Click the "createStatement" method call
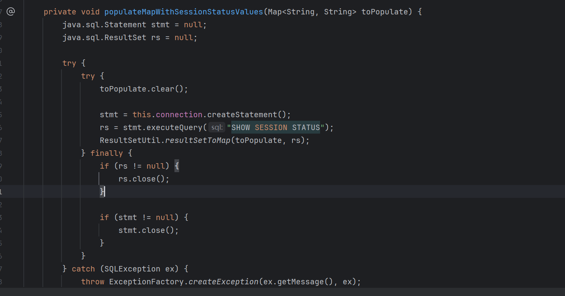The image size is (565, 296). pyautogui.click(x=242, y=115)
